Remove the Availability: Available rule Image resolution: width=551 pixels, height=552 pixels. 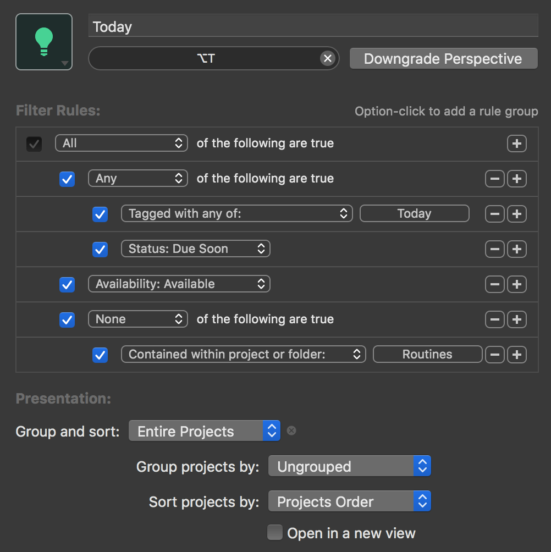(494, 284)
